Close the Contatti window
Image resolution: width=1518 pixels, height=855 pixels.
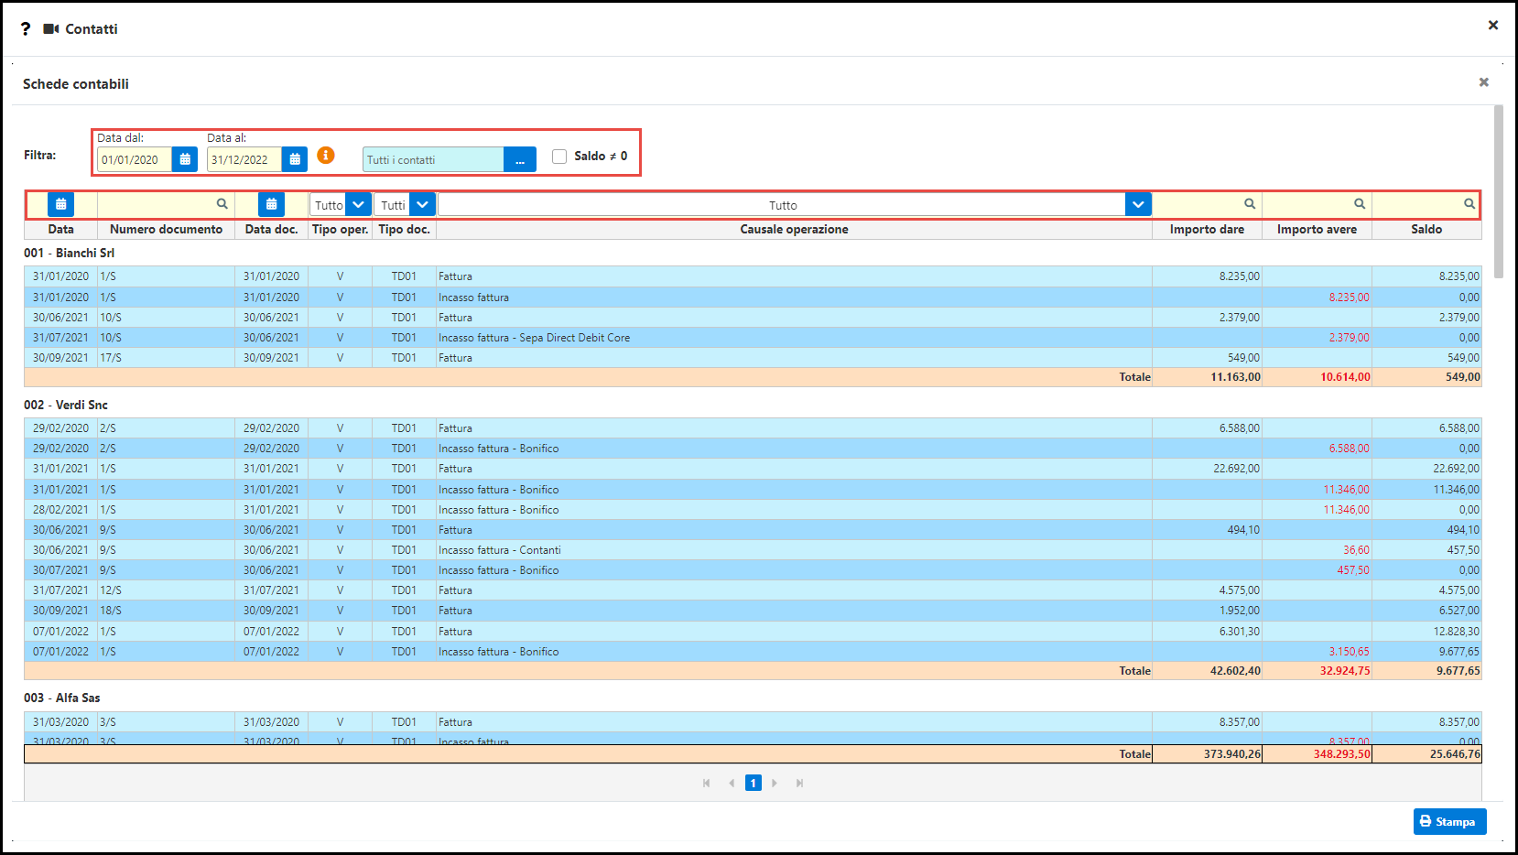point(1493,26)
